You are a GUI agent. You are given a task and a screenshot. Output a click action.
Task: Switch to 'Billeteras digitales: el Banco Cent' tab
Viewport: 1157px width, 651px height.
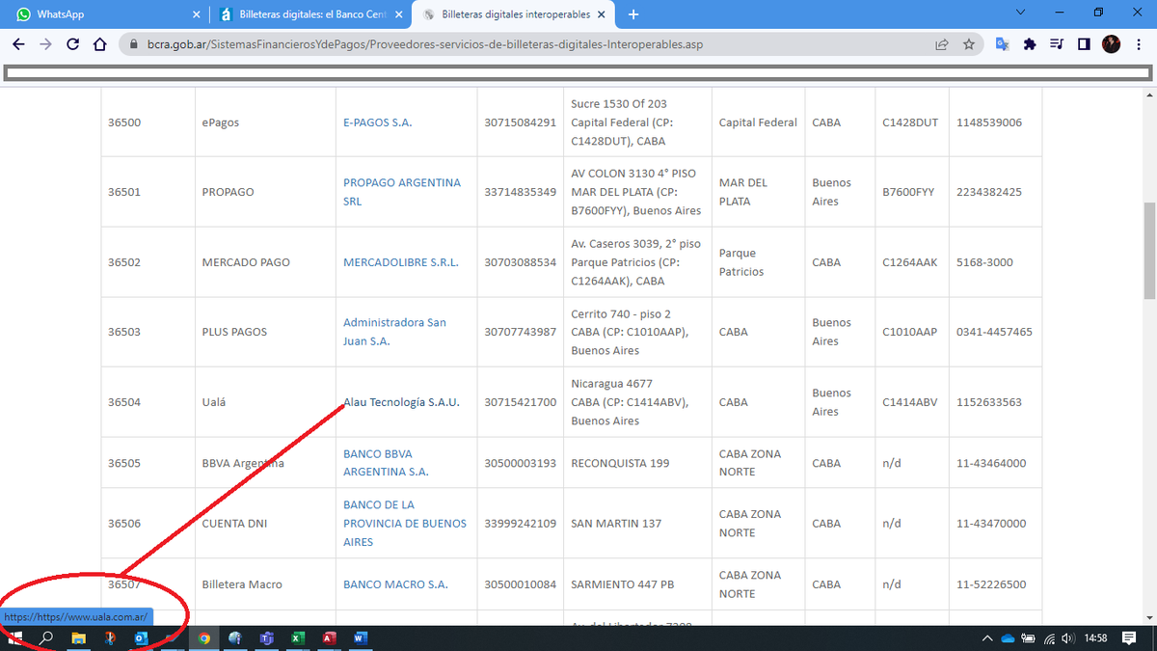tap(310, 14)
